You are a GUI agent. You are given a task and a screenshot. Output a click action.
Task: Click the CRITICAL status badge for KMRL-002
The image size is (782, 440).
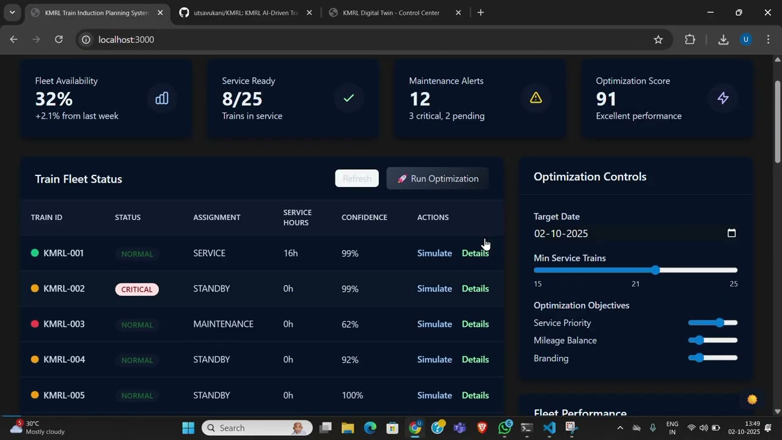point(137,289)
